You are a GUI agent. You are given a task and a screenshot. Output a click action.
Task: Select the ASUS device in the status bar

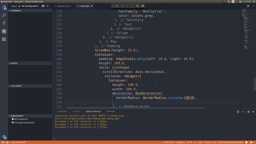pyautogui.click(x=230, y=142)
